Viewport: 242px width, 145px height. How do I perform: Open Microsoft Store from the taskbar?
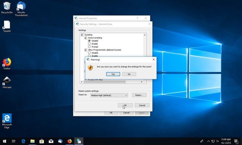click(x=42, y=141)
